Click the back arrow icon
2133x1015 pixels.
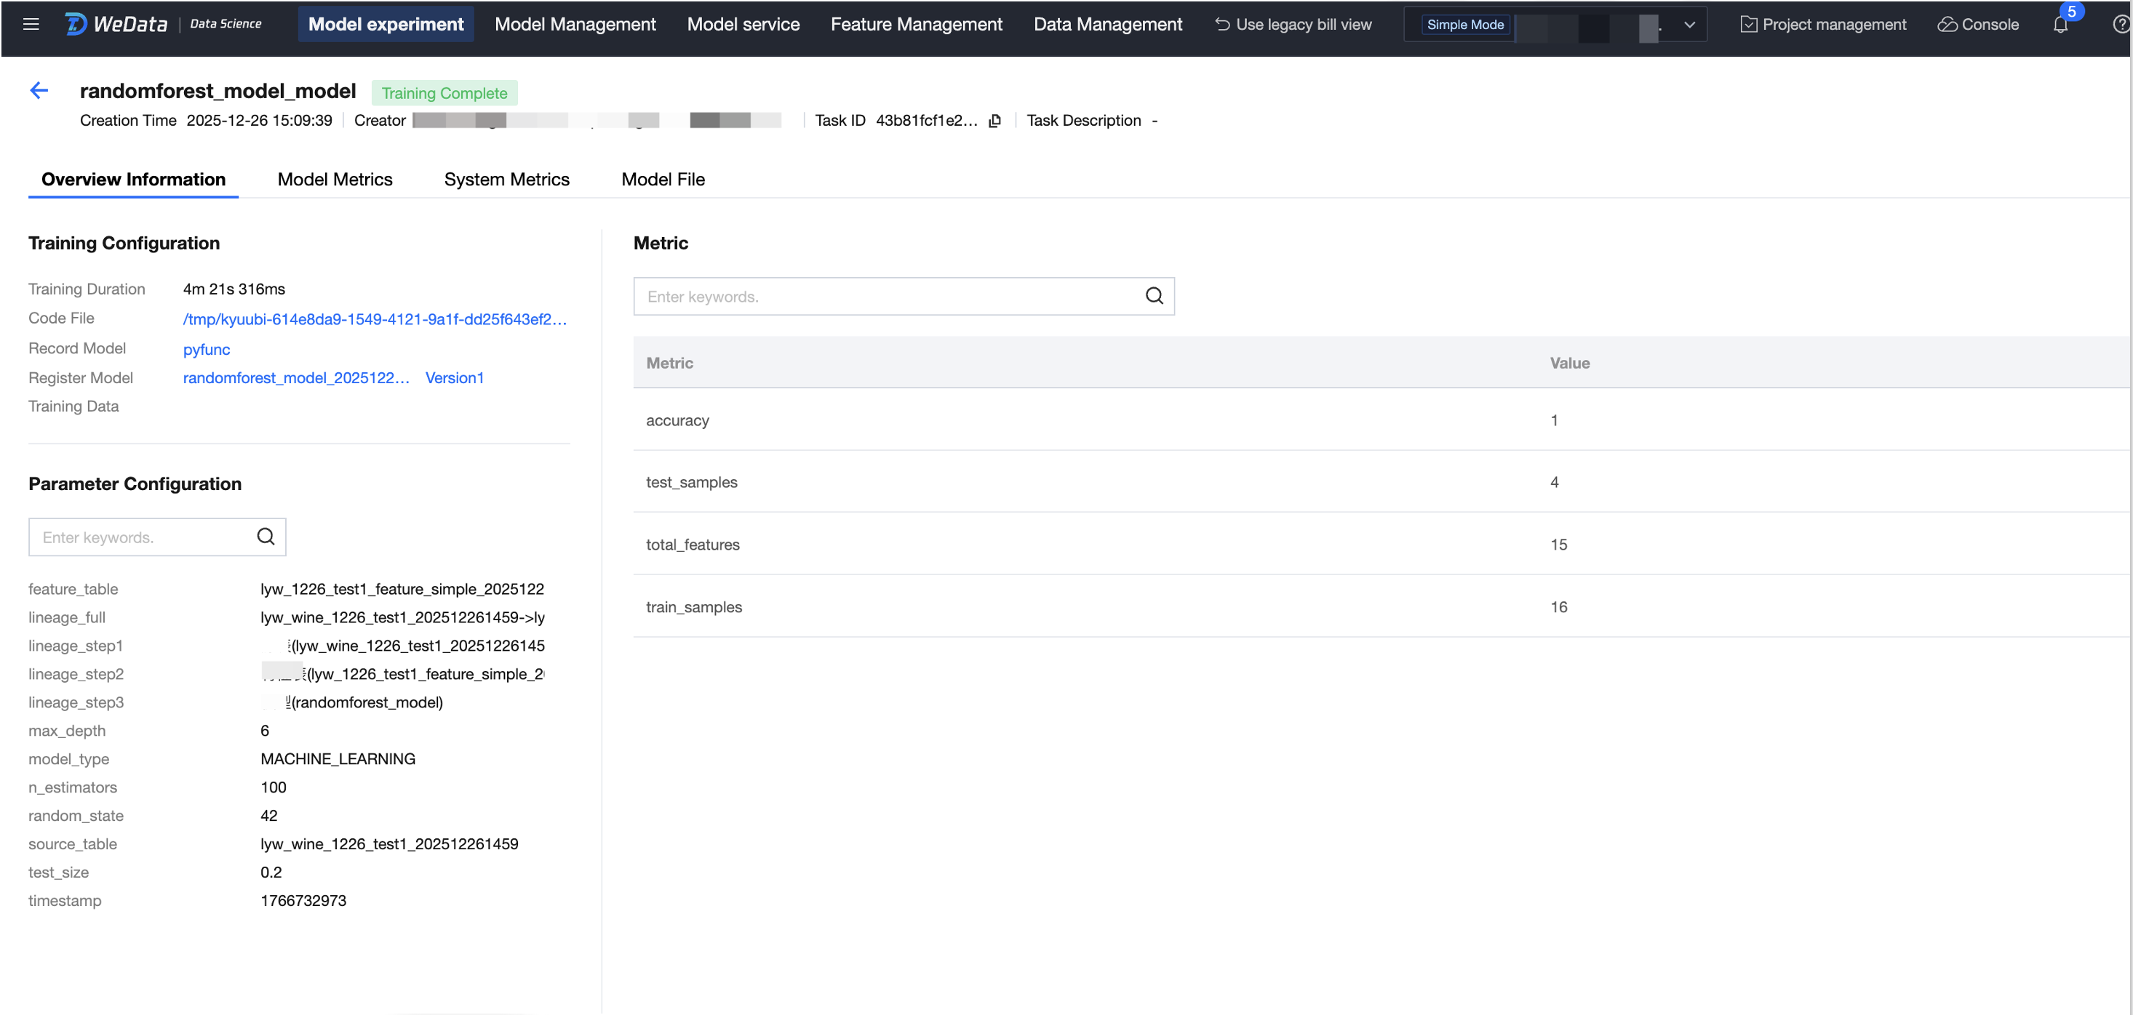click(x=39, y=90)
